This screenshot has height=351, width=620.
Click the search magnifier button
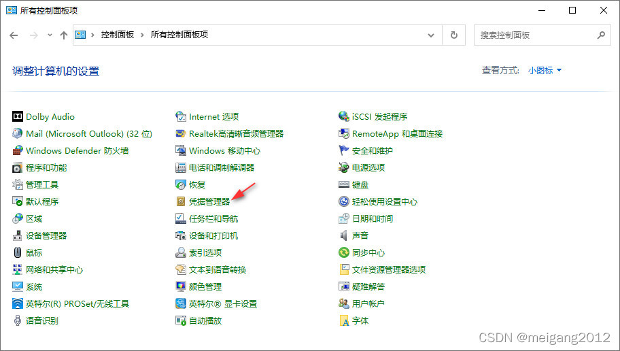coord(601,35)
